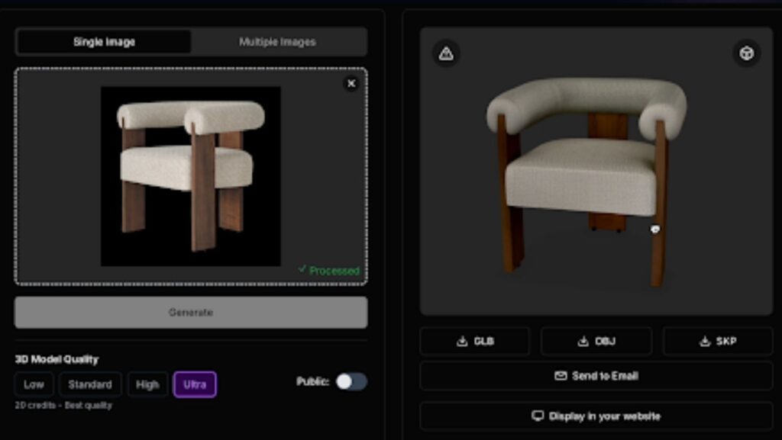This screenshot has width=782, height=440.
Task: Remove the uploaded chair image with X
Action: 351,84
